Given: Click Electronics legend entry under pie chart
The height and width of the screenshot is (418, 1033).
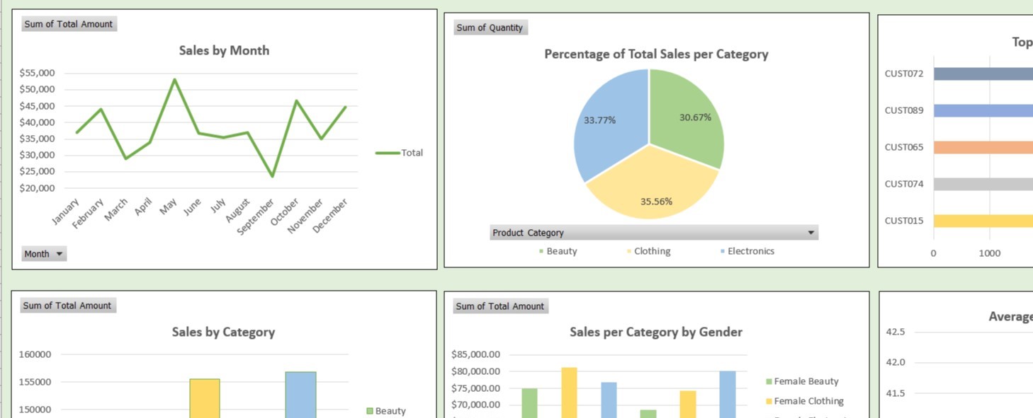Looking at the screenshot, I should tap(747, 251).
